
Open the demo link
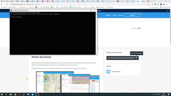[x=53, y=68]
